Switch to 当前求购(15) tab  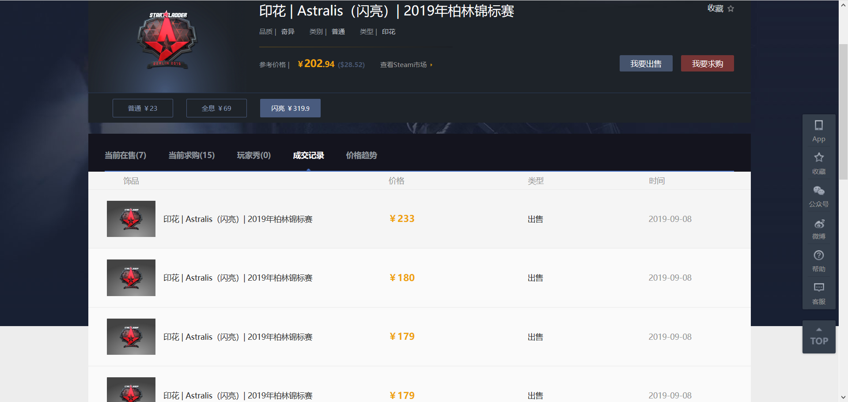[x=191, y=155]
